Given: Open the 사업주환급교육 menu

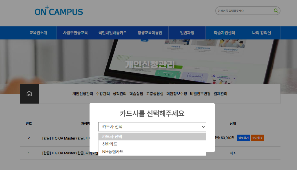Looking at the screenshot, I should pyautogui.click(x=75, y=33).
